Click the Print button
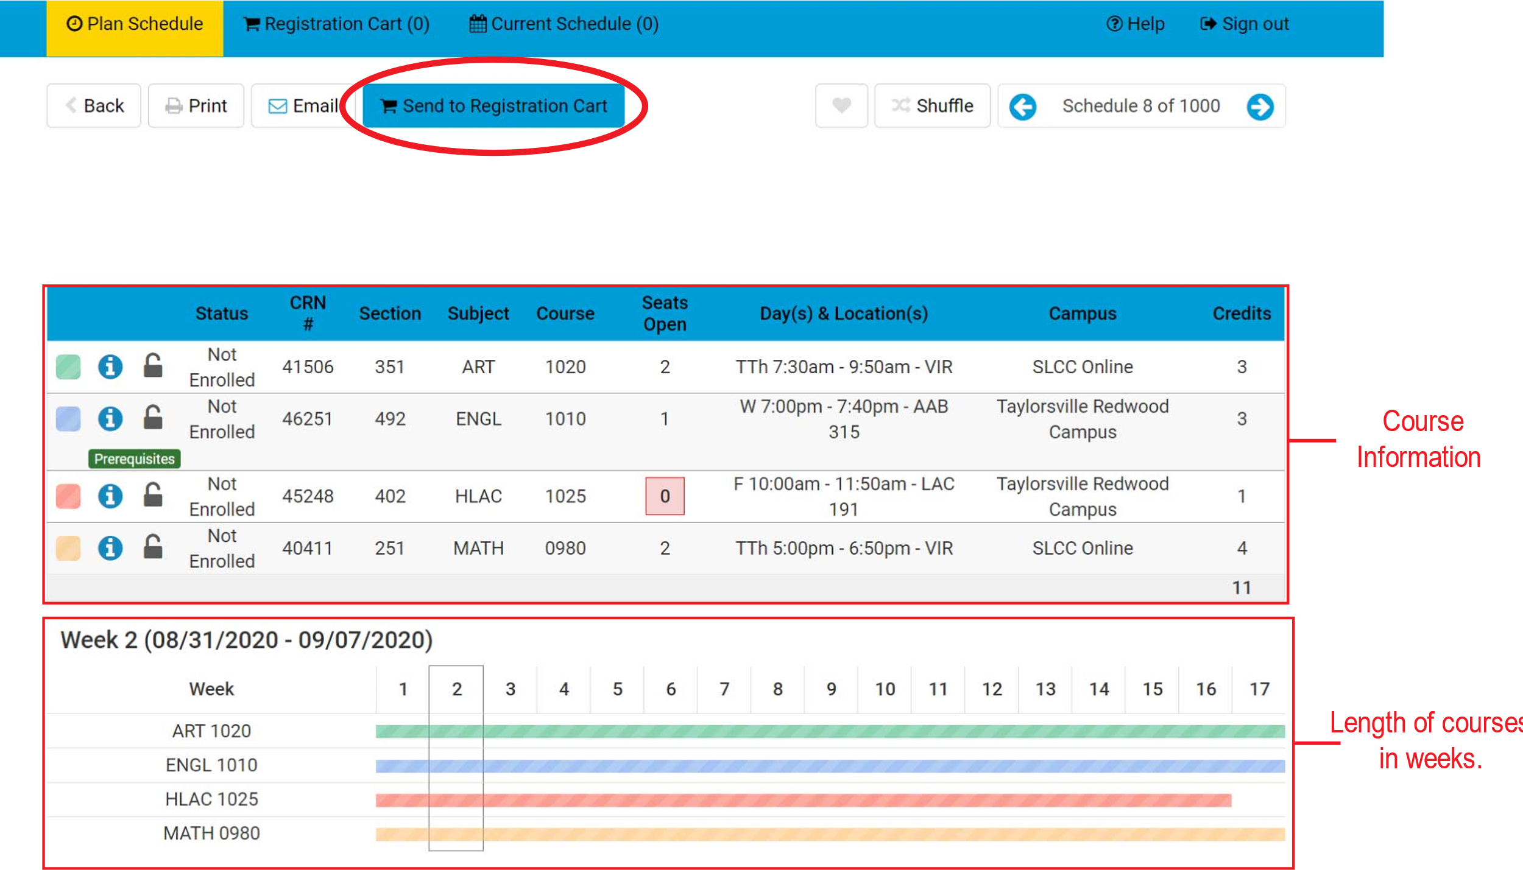This screenshot has width=1523, height=870. 196,106
